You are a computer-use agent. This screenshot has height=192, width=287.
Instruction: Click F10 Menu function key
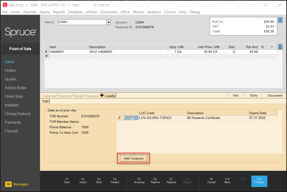point(227,181)
